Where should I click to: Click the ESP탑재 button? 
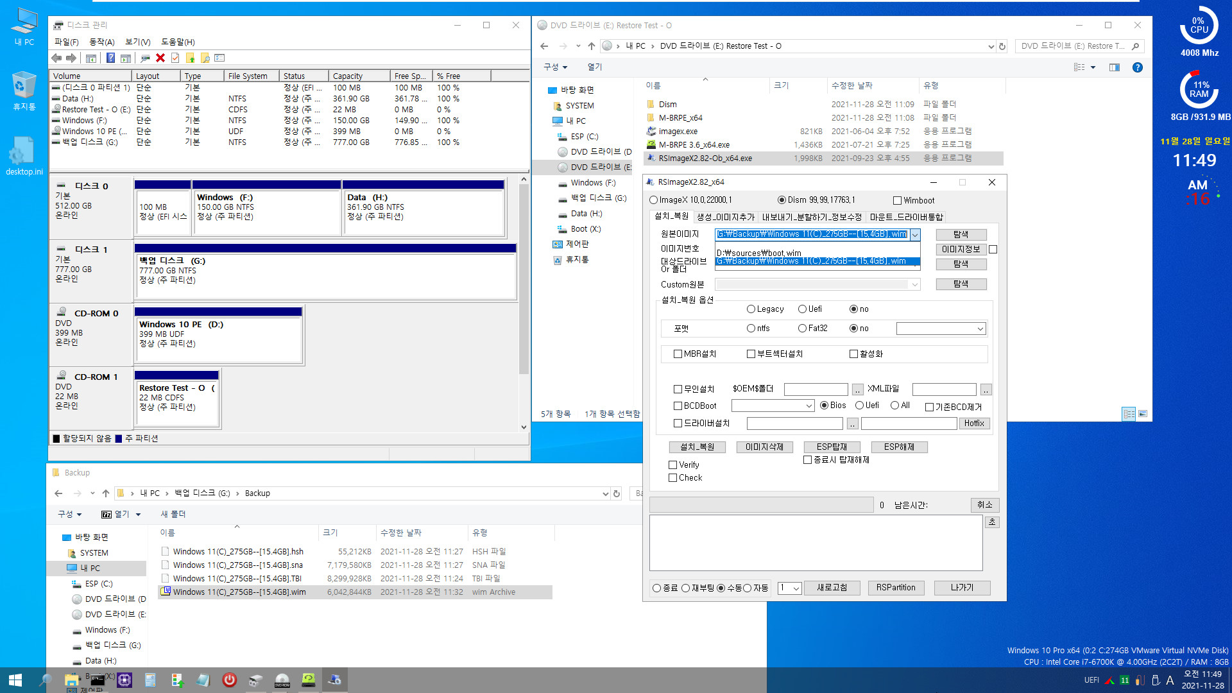tap(832, 447)
